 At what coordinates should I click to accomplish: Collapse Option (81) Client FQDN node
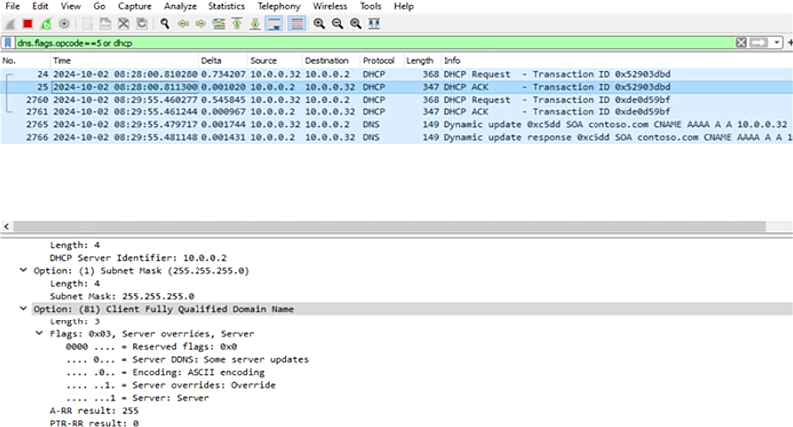pos(23,308)
